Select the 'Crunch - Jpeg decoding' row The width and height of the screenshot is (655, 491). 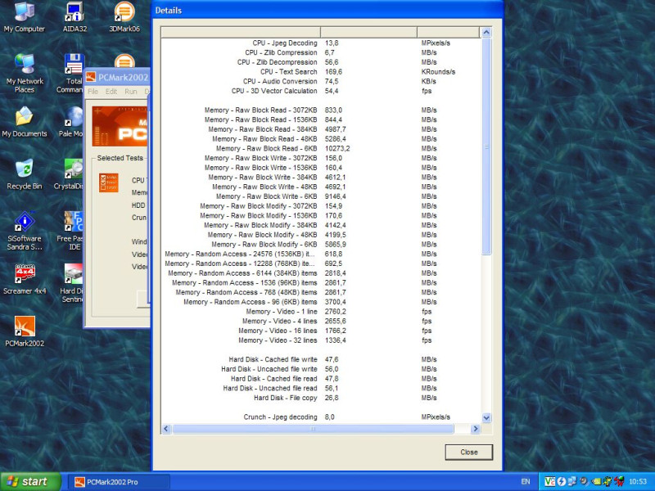coord(321,417)
